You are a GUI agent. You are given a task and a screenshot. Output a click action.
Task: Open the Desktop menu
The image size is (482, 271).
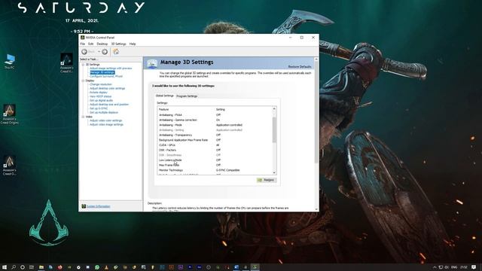(102, 44)
